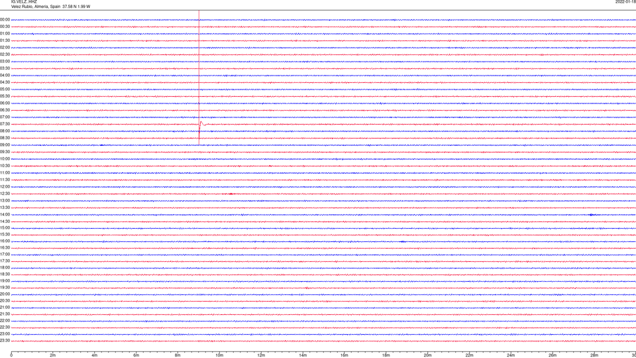Image resolution: width=636 pixels, height=358 pixels.
Task: Select the 19:00 trace time label
Action: click(x=5, y=281)
